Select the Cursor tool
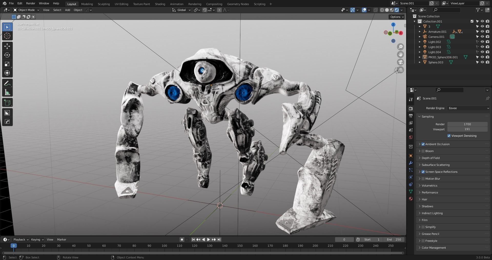 pyautogui.click(x=7, y=36)
